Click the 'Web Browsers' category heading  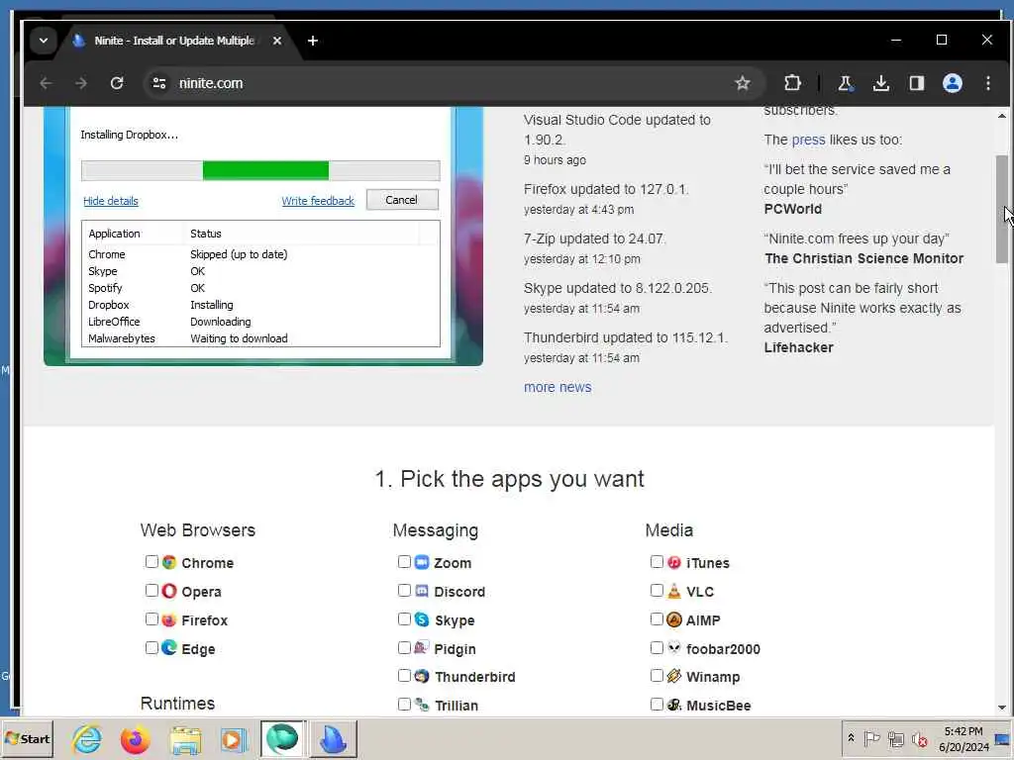[198, 530]
